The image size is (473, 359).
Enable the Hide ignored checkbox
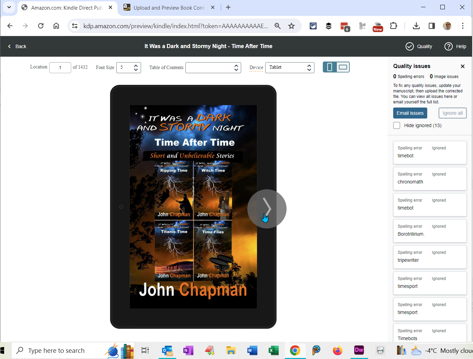[x=397, y=125]
